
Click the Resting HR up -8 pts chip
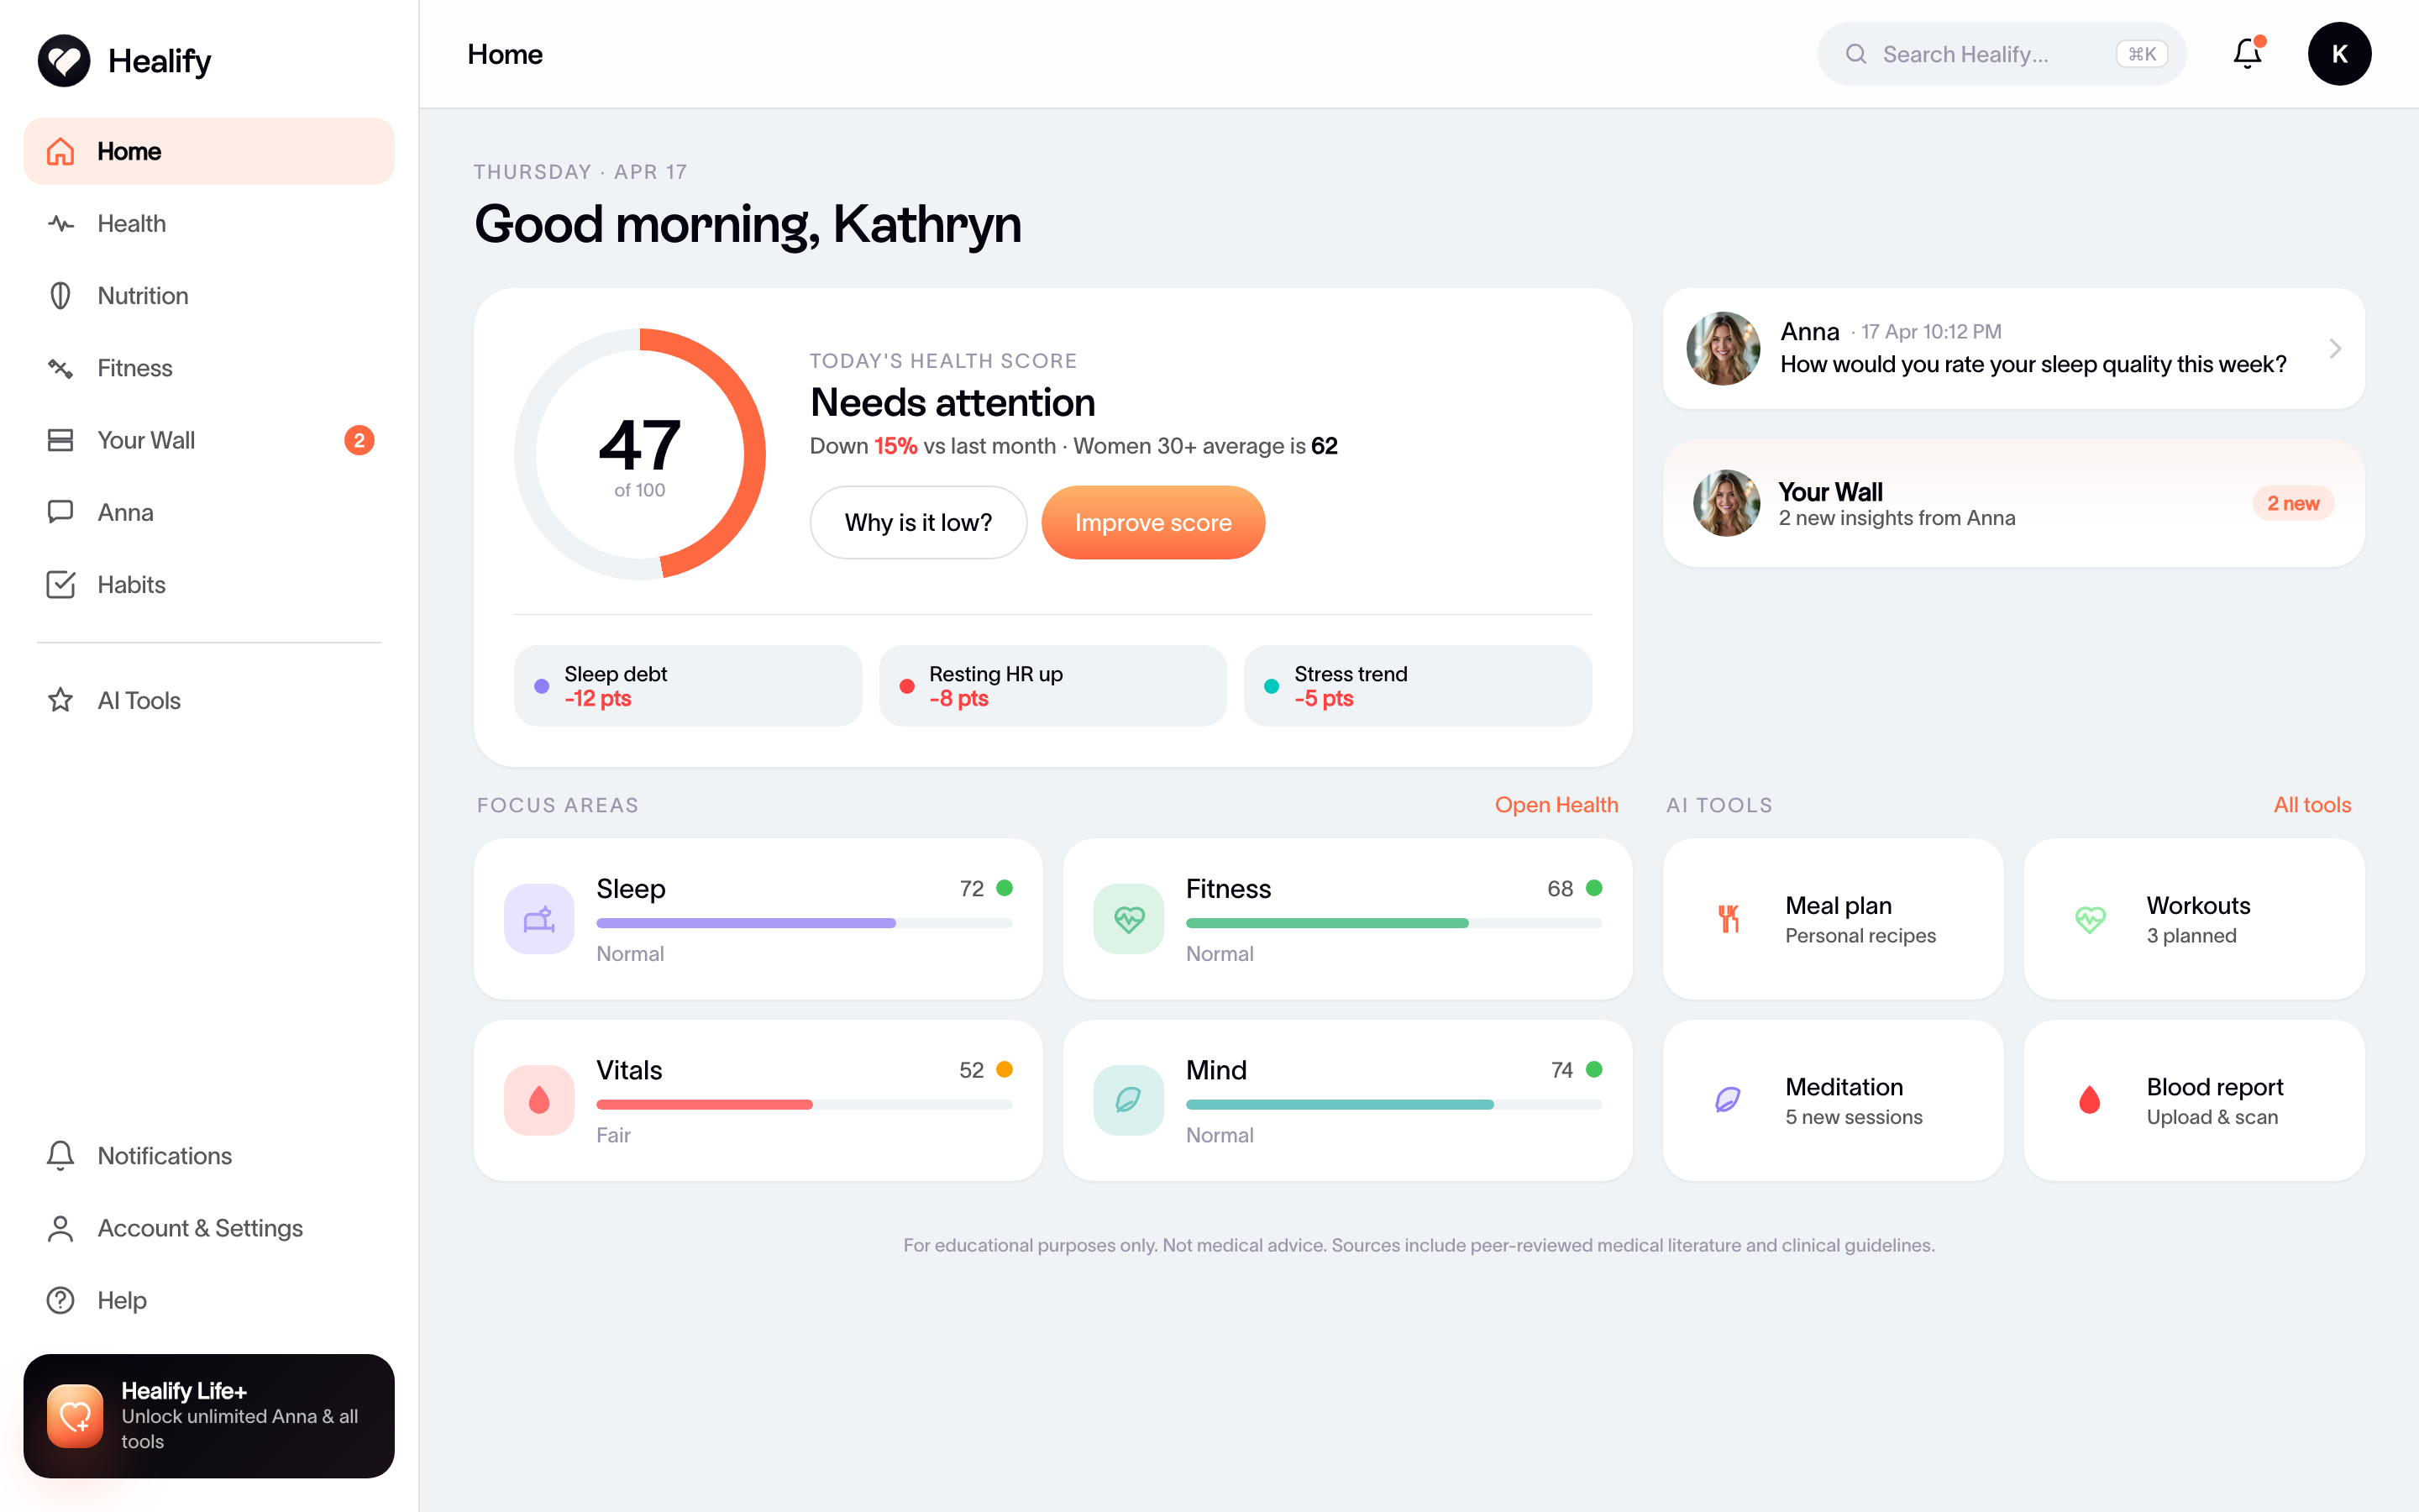pos(1052,686)
